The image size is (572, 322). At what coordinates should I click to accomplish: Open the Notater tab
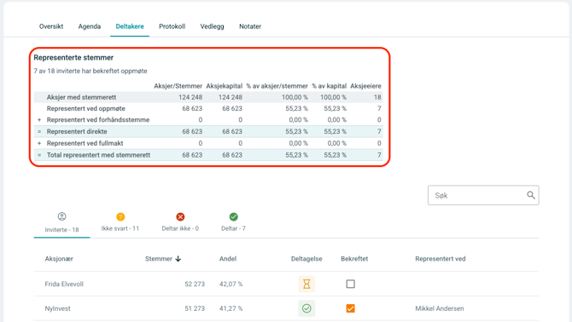coord(250,26)
